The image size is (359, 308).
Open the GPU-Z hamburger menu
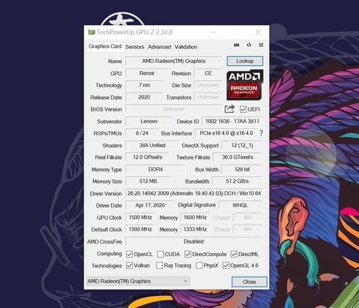pos(261,45)
